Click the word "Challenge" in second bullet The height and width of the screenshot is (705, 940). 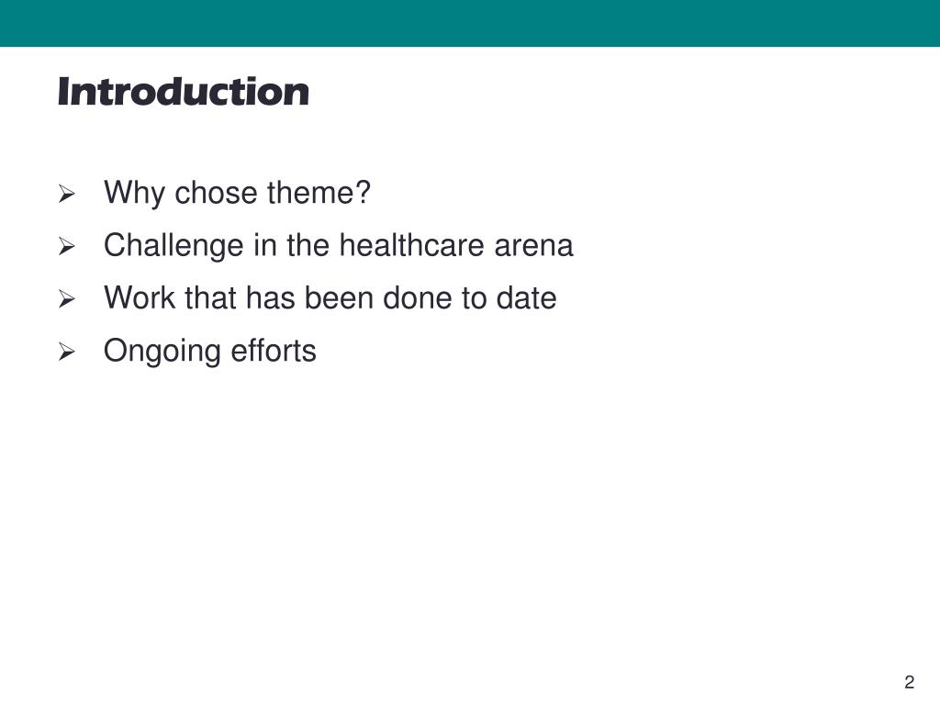pos(173,247)
